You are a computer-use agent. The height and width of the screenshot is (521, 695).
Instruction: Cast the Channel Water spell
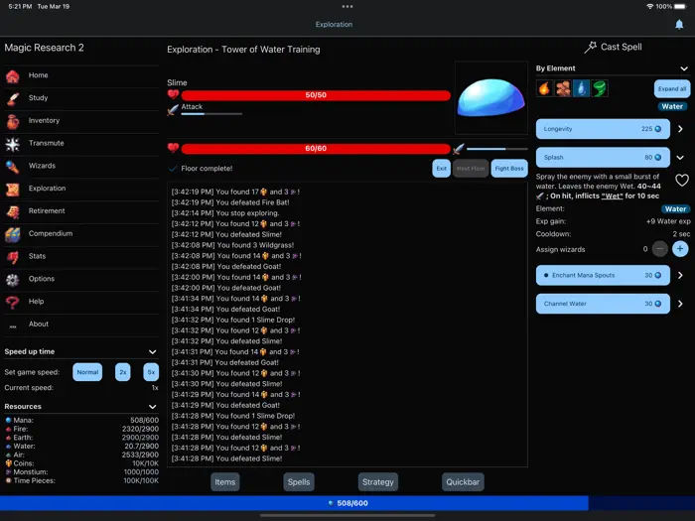(x=603, y=304)
